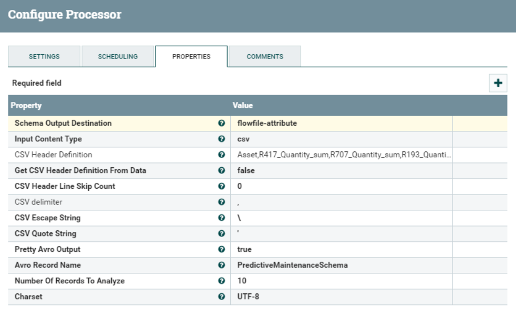Viewport: 516px width, 317px height.
Task: Select the Pretty Avro Output property name
Action: [47, 250]
